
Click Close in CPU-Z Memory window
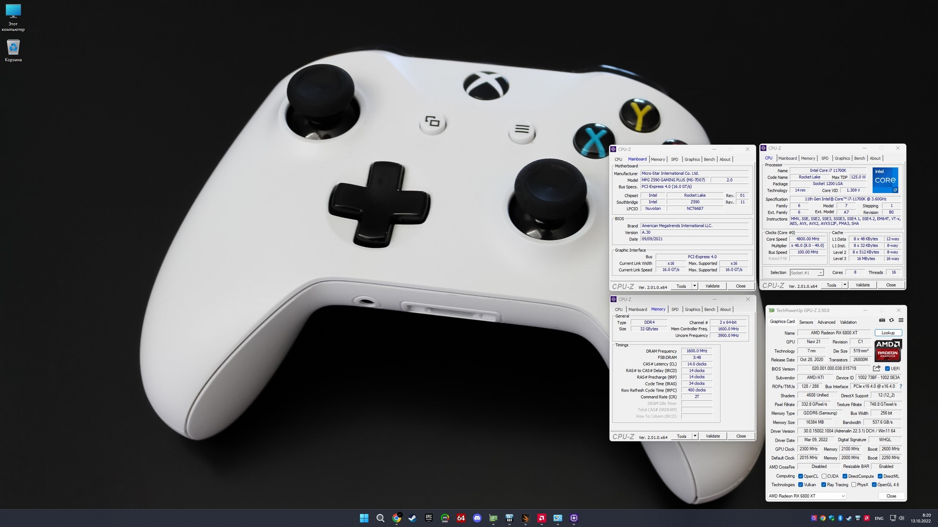pos(741,436)
